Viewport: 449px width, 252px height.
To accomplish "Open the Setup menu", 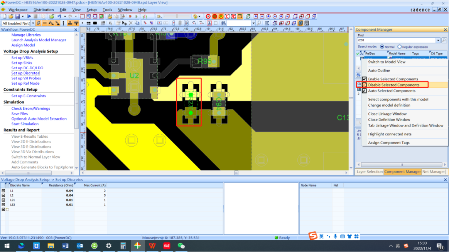I will [x=92, y=10].
